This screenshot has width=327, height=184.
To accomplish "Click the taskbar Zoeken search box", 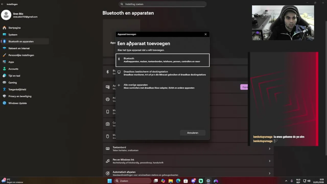I will click(x=132, y=181).
